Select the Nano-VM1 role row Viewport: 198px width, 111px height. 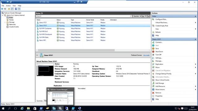[93, 40]
